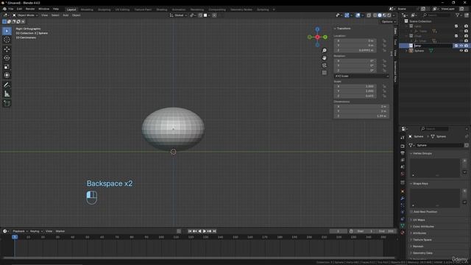Click the timeline Marker button

click(x=60, y=231)
